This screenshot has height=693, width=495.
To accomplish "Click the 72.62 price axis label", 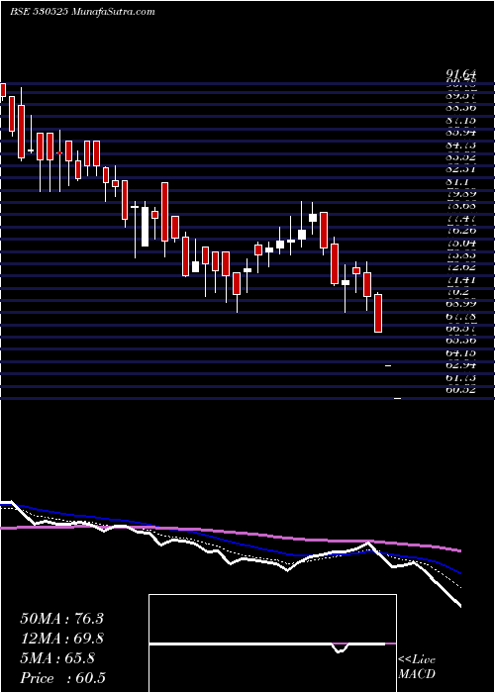I will (x=460, y=267).
